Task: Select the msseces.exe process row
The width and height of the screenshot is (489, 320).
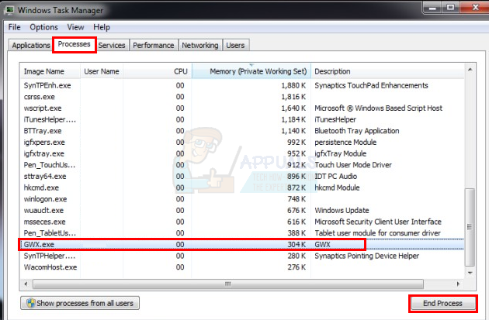Action: tap(242, 222)
